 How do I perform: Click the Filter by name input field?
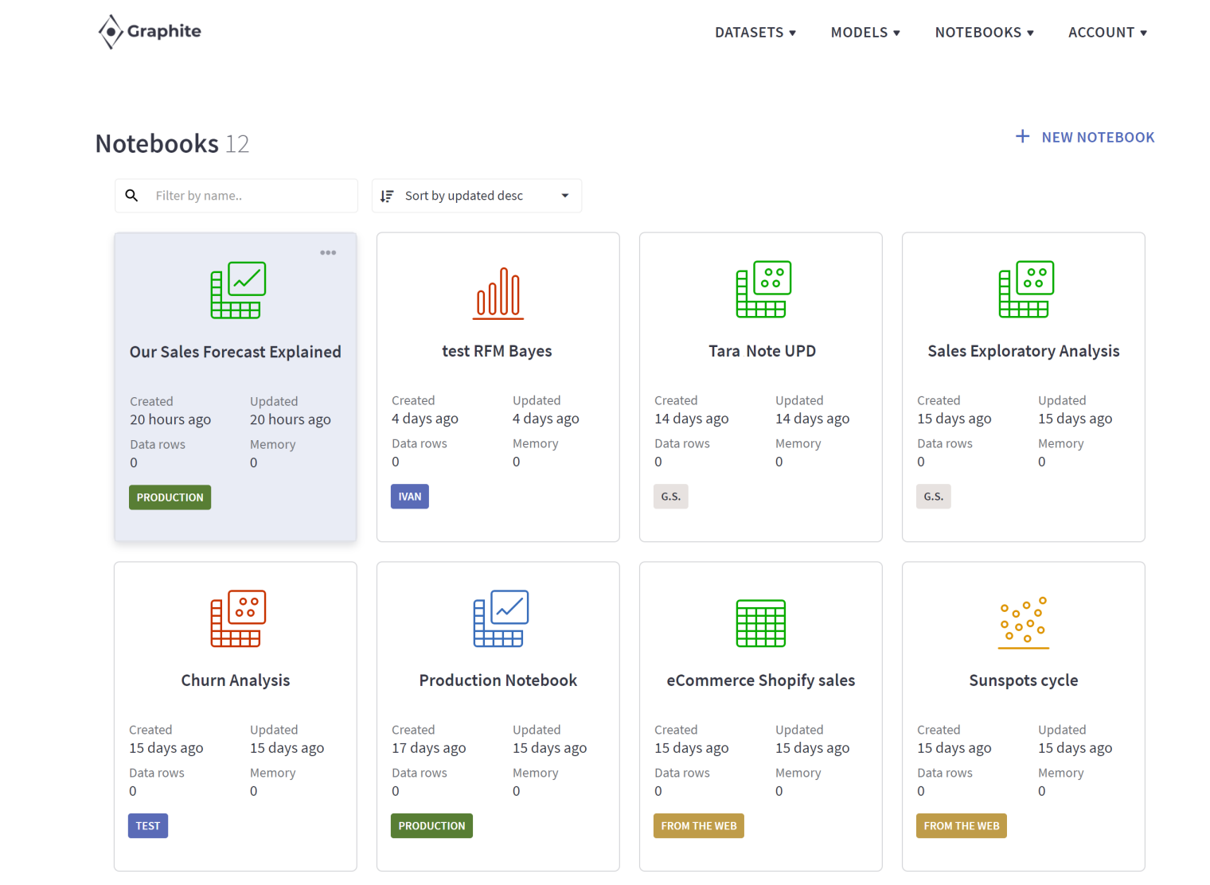[239, 195]
